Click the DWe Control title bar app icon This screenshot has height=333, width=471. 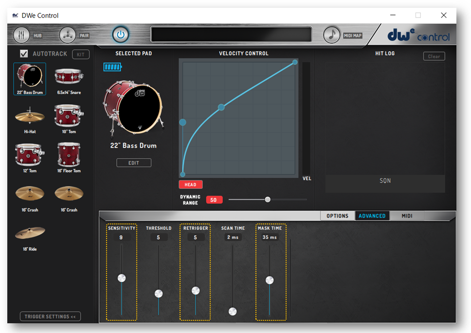click(15, 15)
